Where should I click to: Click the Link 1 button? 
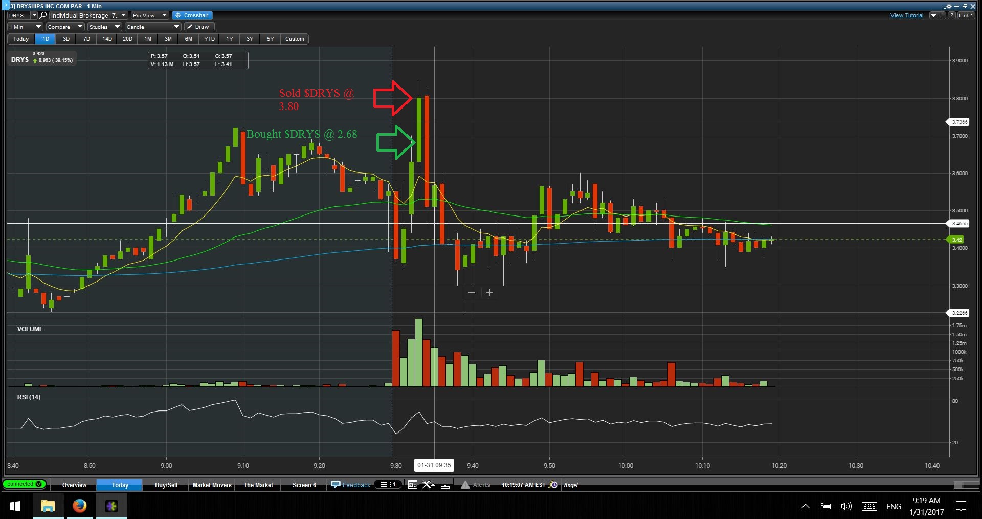pyautogui.click(x=966, y=15)
